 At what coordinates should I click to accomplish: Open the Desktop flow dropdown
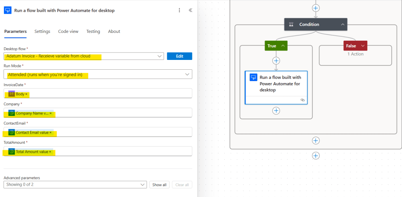[160, 56]
